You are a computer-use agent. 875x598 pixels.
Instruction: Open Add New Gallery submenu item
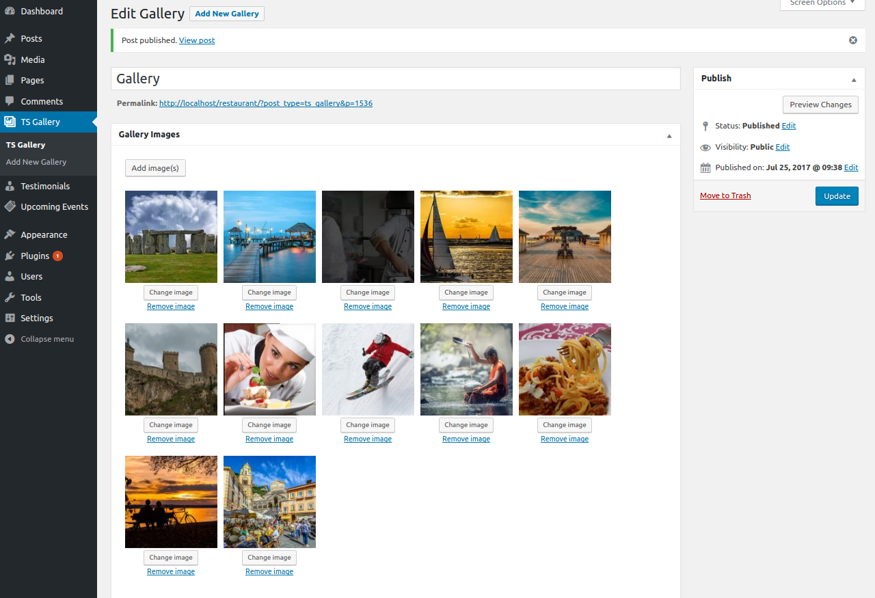point(36,162)
